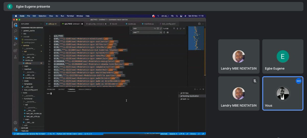Image resolution: width=307 pixels, height=138 pixels.
Task: Switch to the utils.py editor tab
Action: [52, 24]
